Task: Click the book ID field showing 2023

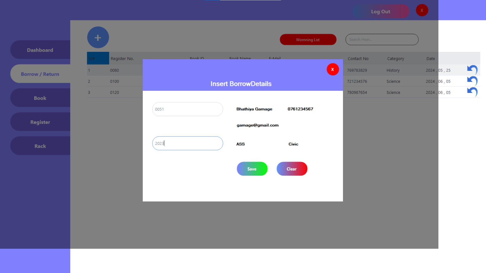Action: (x=187, y=143)
